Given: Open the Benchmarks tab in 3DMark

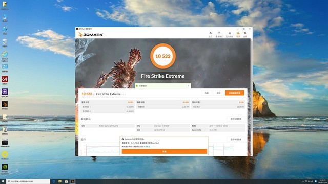Looking at the screenshot, I should point(219,34).
